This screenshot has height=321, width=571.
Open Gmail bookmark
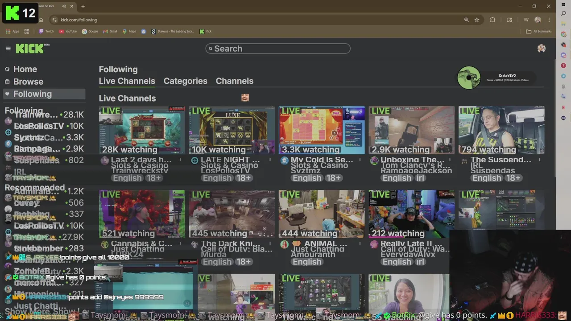pos(110,31)
